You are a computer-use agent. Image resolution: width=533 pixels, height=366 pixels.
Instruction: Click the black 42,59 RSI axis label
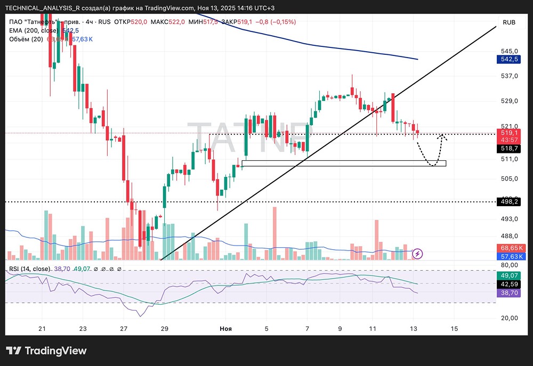[x=509, y=284]
